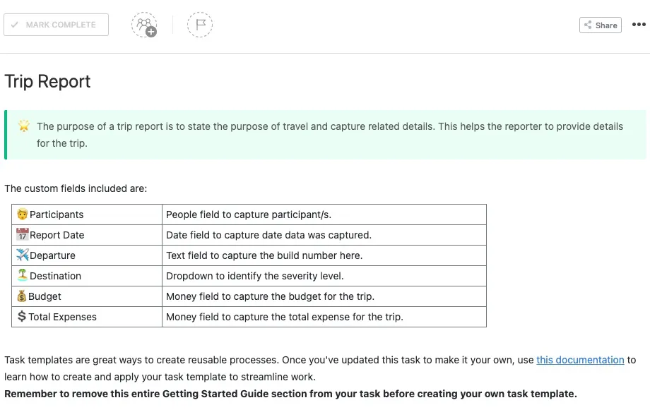Click the 'Money field to capture the budget' cell
This screenshot has width=650, height=417.
[x=324, y=296]
